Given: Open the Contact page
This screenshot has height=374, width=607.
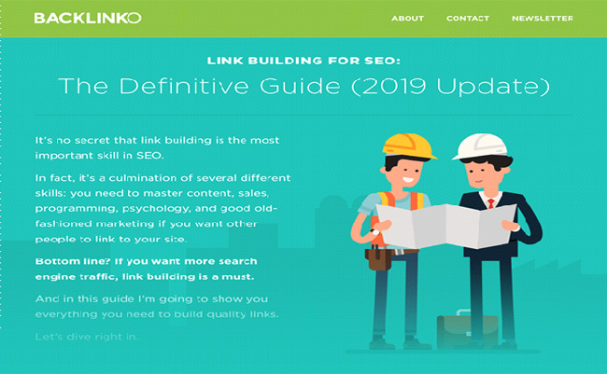Looking at the screenshot, I should 468,18.
